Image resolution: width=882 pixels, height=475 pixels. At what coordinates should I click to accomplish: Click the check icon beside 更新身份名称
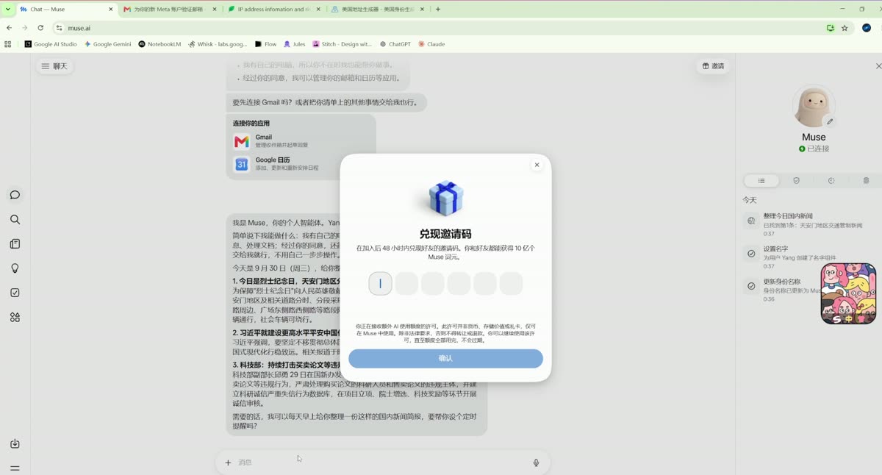[751, 286]
